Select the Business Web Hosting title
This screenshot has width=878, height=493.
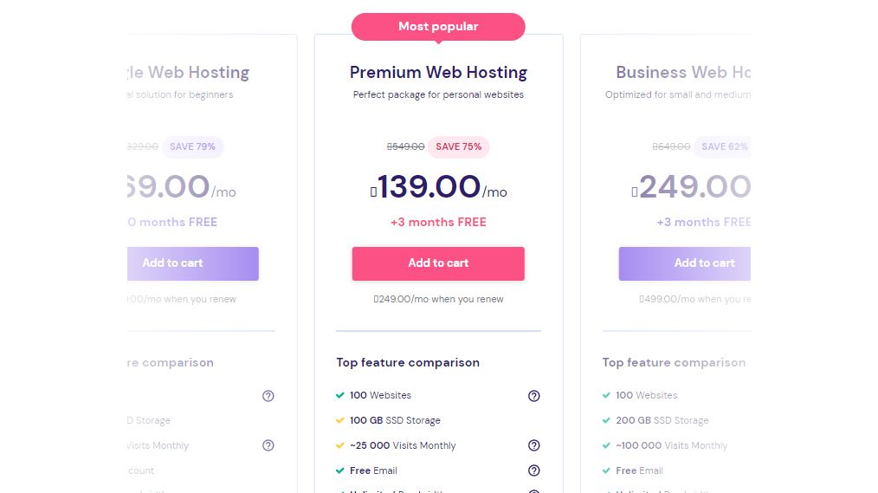point(683,72)
